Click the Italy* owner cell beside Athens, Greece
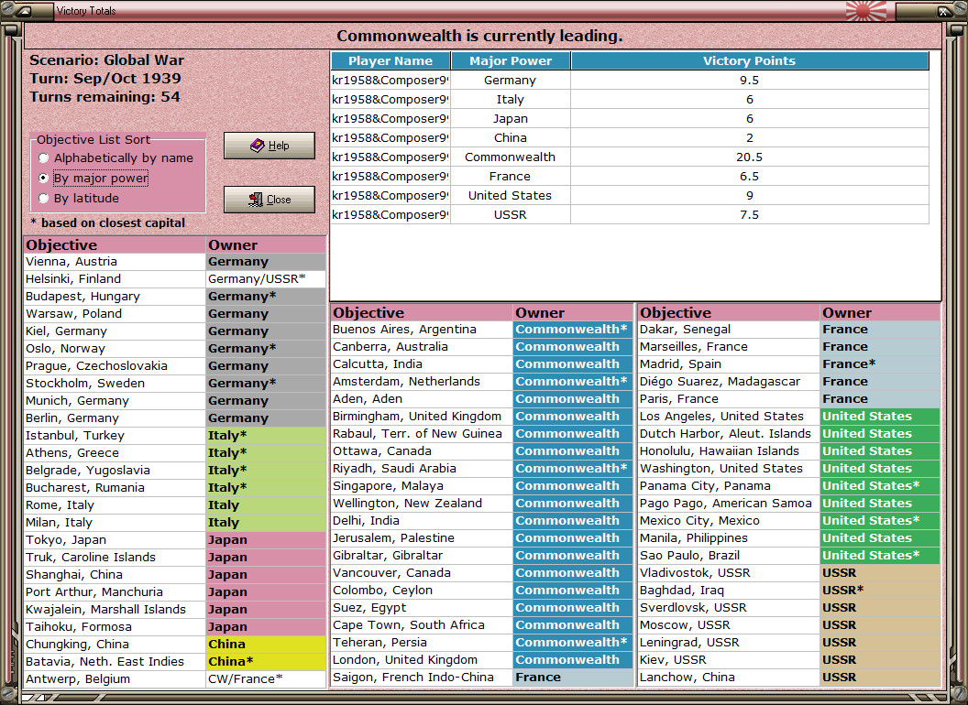 [266, 452]
